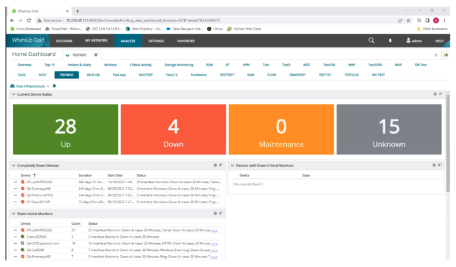456x267 pixels.
Task: Open Down Active Monitors gear icon
Action: 215,213
